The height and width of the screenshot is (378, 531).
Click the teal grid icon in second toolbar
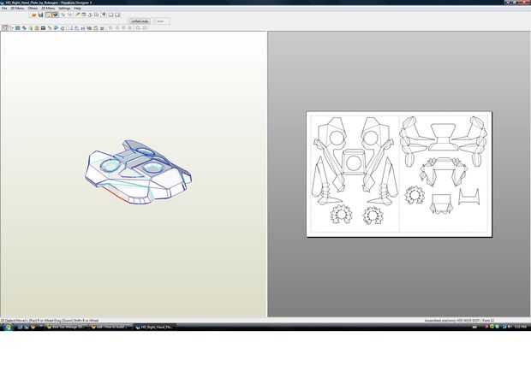point(18,28)
